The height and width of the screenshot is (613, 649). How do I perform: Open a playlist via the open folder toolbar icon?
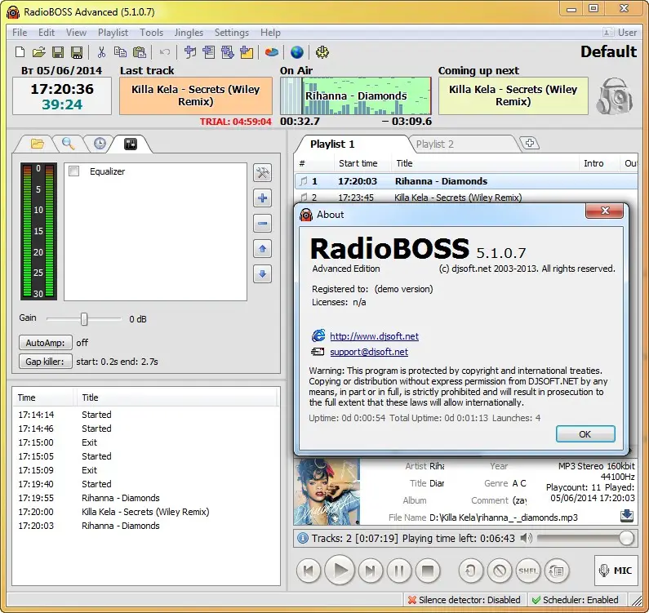point(38,52)
